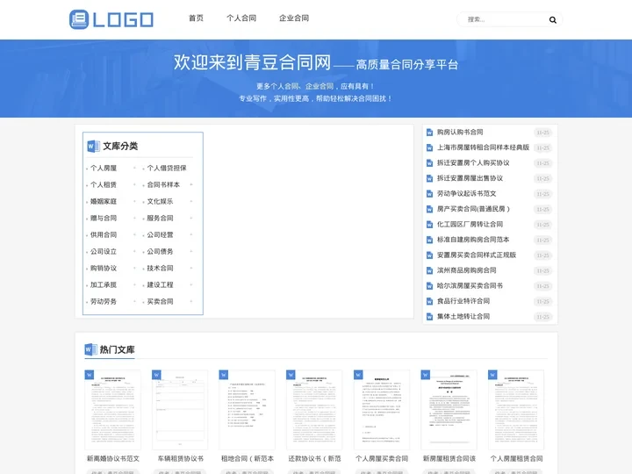Open category 个人租赁
Viewport: 632px width, 474px height.
click(x=104, y=184)
